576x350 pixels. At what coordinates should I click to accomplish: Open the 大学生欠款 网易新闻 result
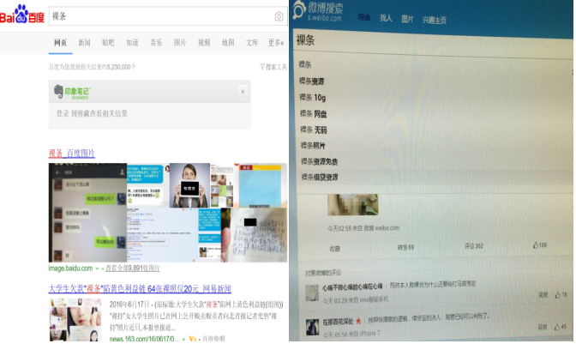[140, 289]
